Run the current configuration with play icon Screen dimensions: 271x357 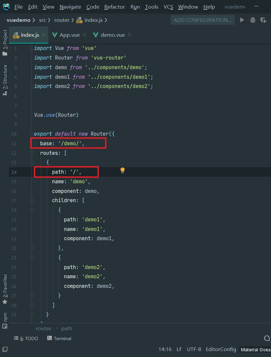(242, 20)
